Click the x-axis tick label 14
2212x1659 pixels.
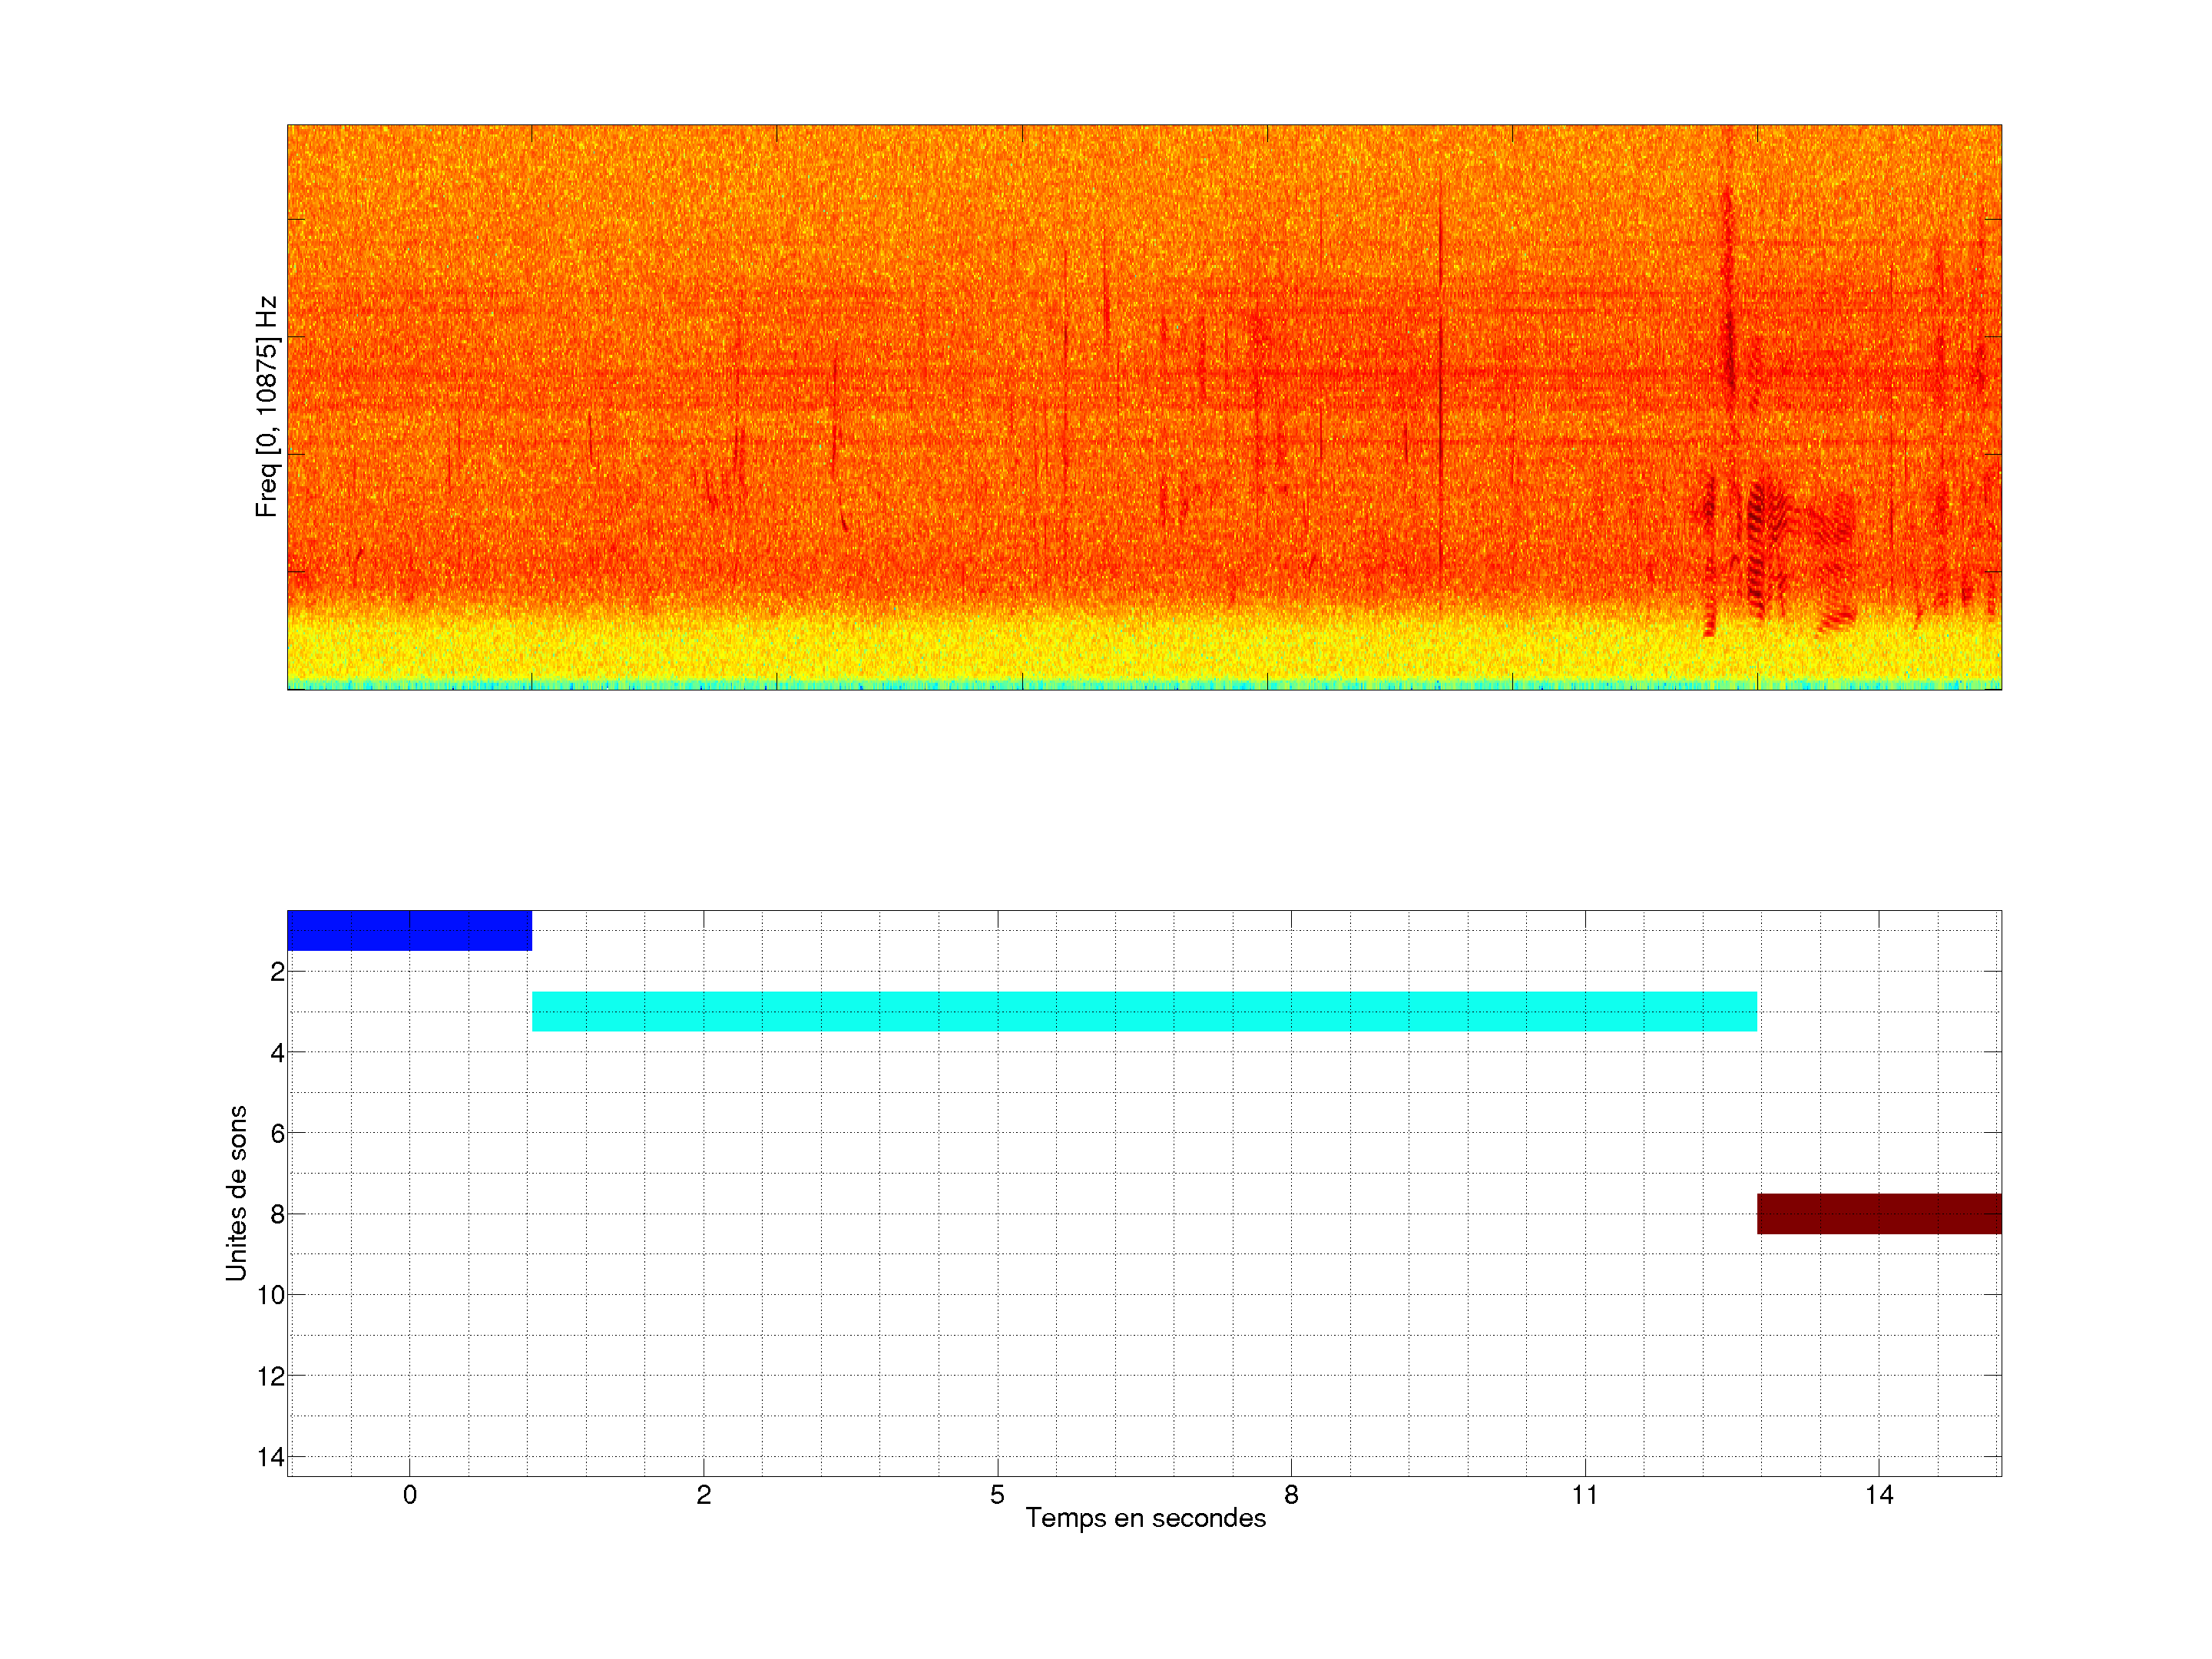[x=1879, y=1495]
